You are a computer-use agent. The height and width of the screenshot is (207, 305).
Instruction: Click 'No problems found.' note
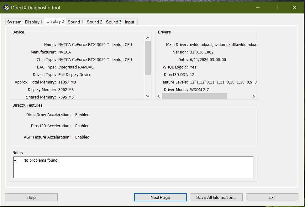(x=41, y=160)
